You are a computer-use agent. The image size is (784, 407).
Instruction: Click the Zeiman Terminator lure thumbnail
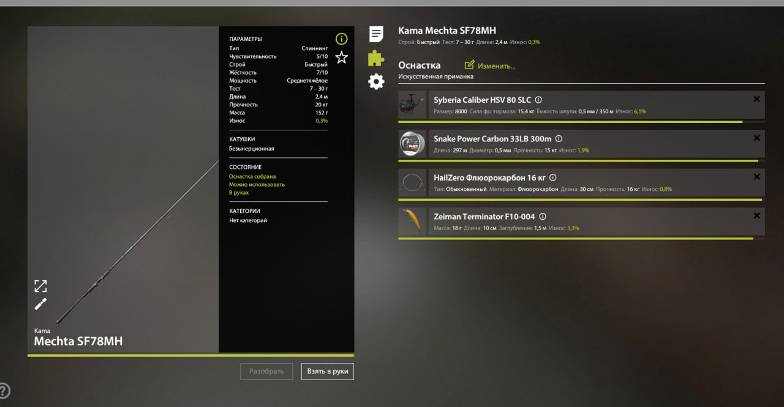click(x=412, y=222)
